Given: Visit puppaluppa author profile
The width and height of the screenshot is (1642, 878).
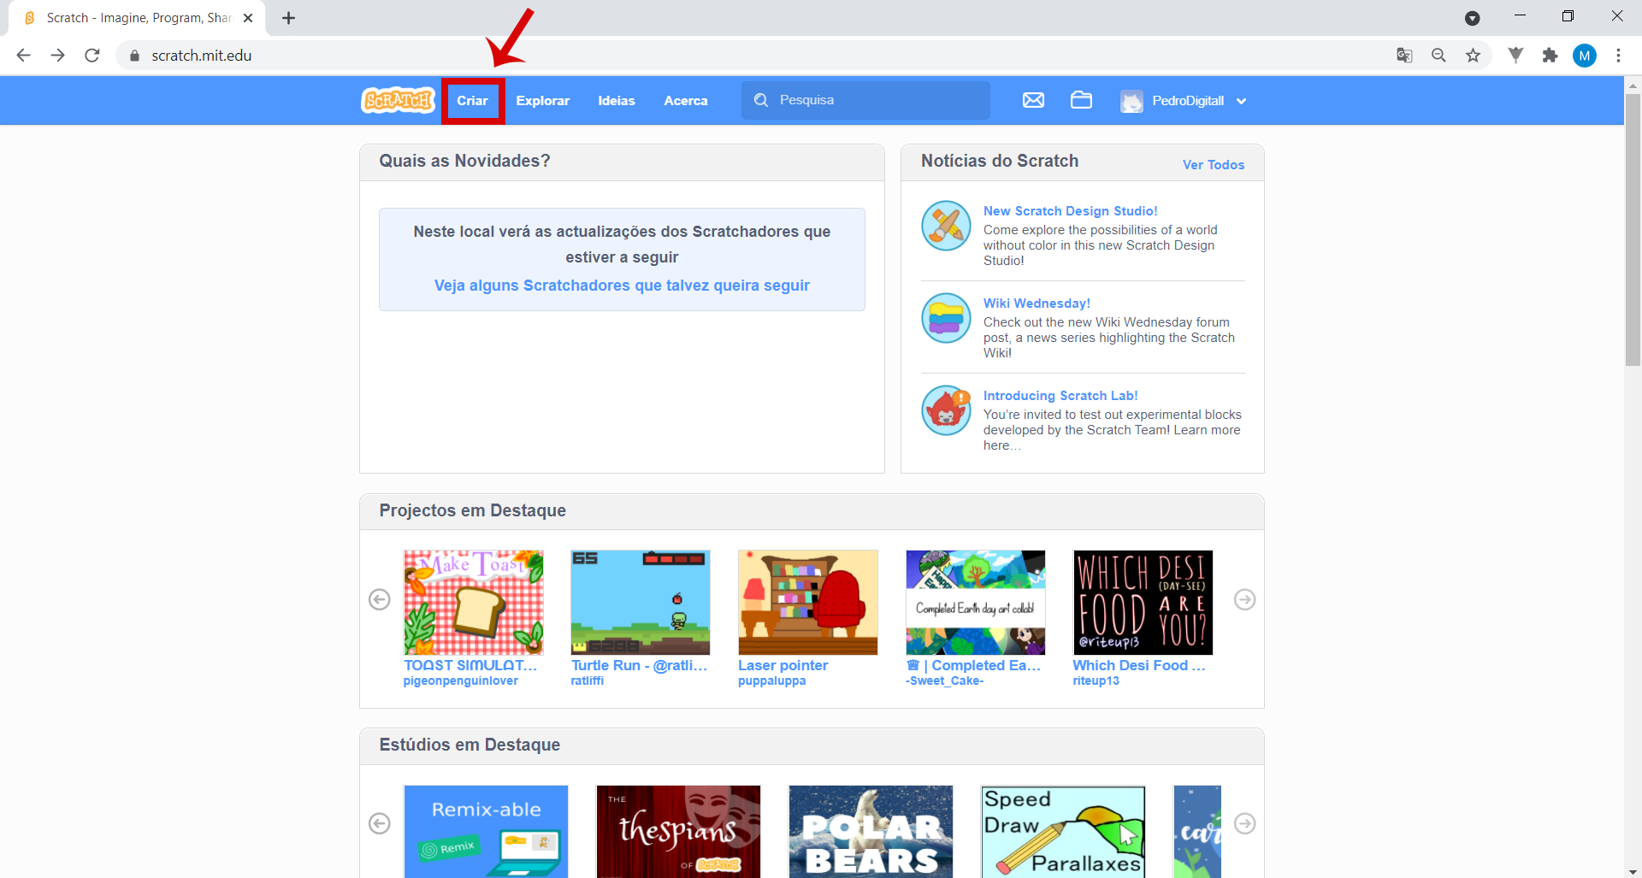Looking at the screenshot, I should point(771,681).
